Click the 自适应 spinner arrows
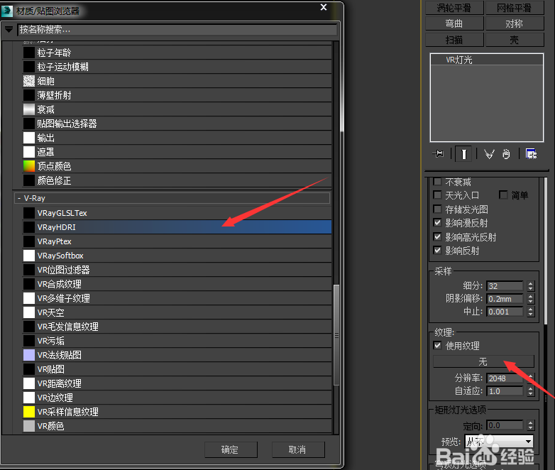This screenshot has width=555, height=470. (530, 391)
